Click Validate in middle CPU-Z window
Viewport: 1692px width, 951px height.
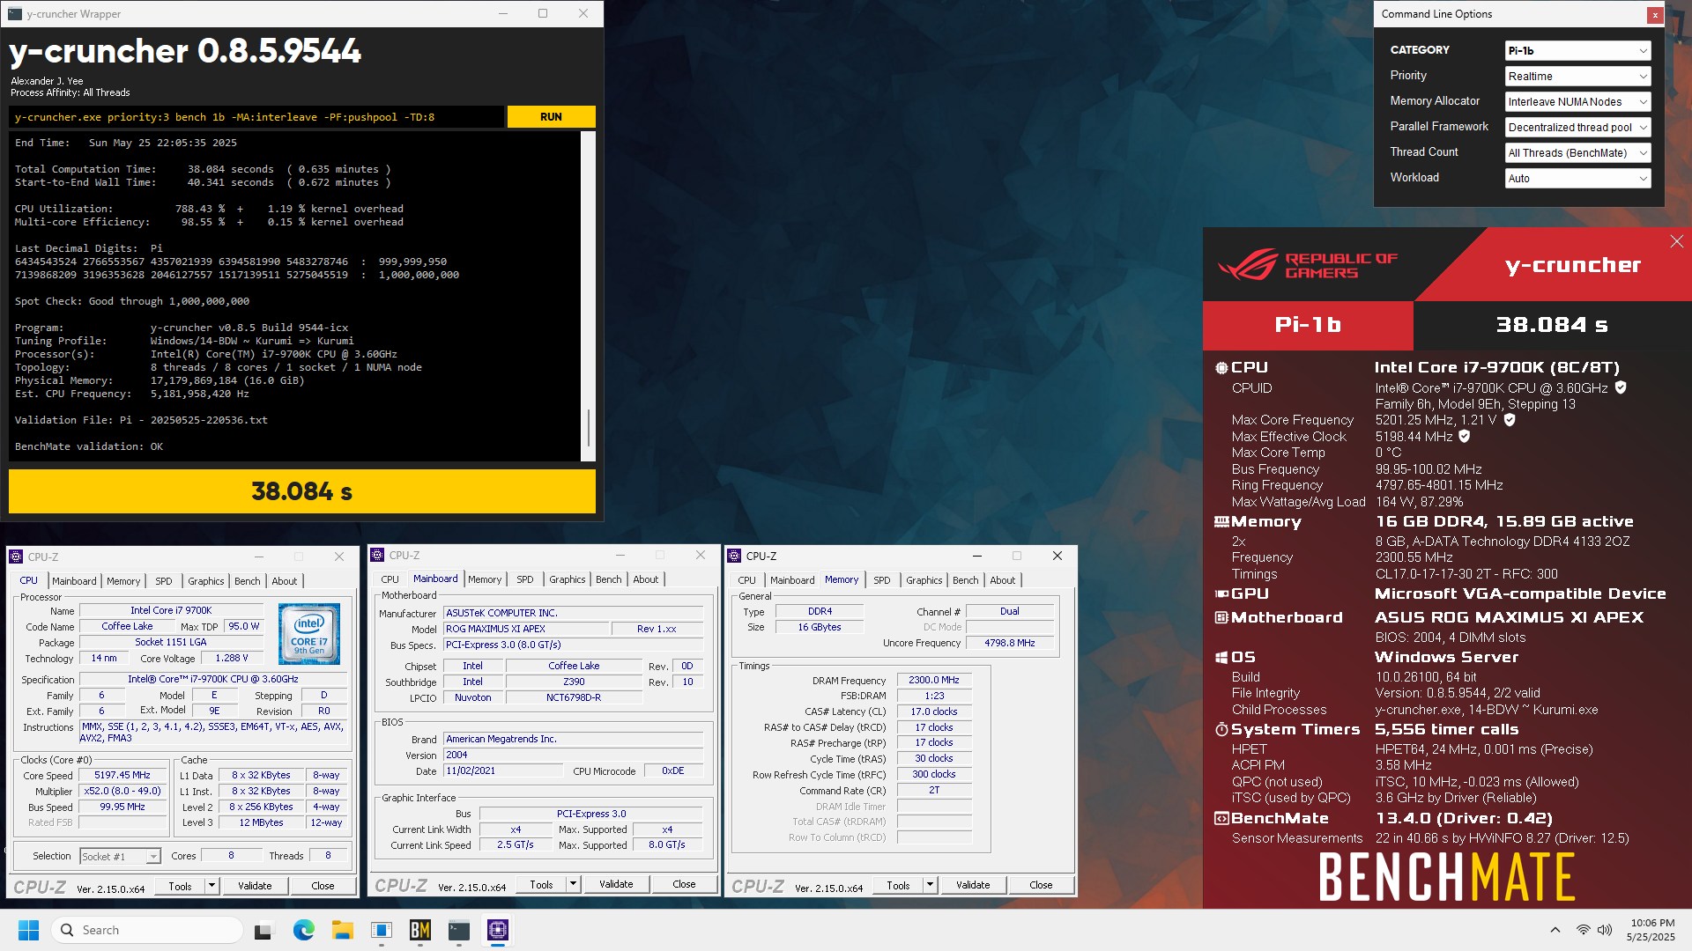click(x=616, y=884)
